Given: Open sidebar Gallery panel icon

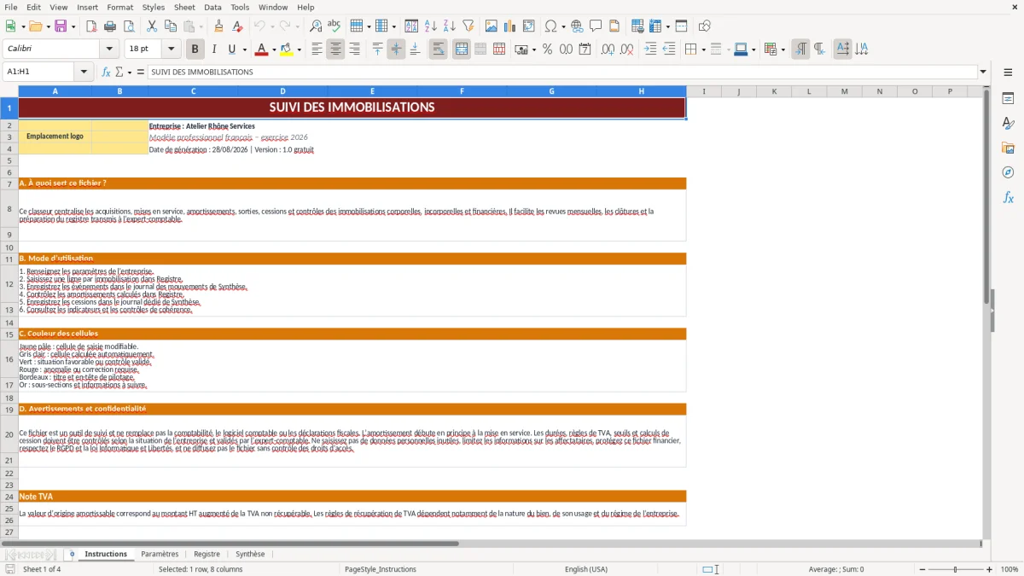Looking at the screenshot, I should click(x=1008, y=148).
